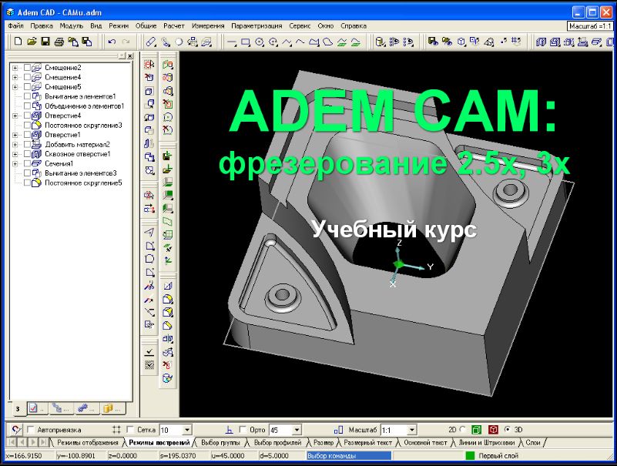The width and height of the screenshot is (617, 466).
Task: Open the Файл menu
Action: pos(15,26)
